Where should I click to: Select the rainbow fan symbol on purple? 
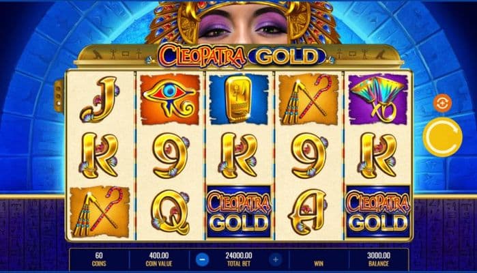tap(378, 100)
